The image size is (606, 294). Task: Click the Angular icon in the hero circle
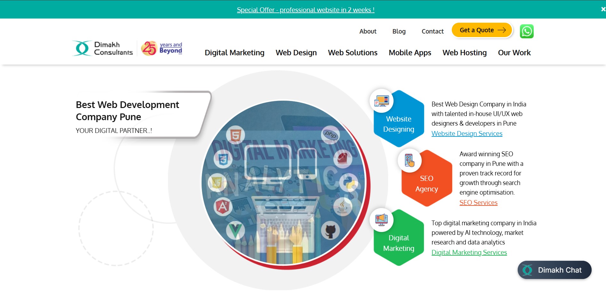pos(223,207)
